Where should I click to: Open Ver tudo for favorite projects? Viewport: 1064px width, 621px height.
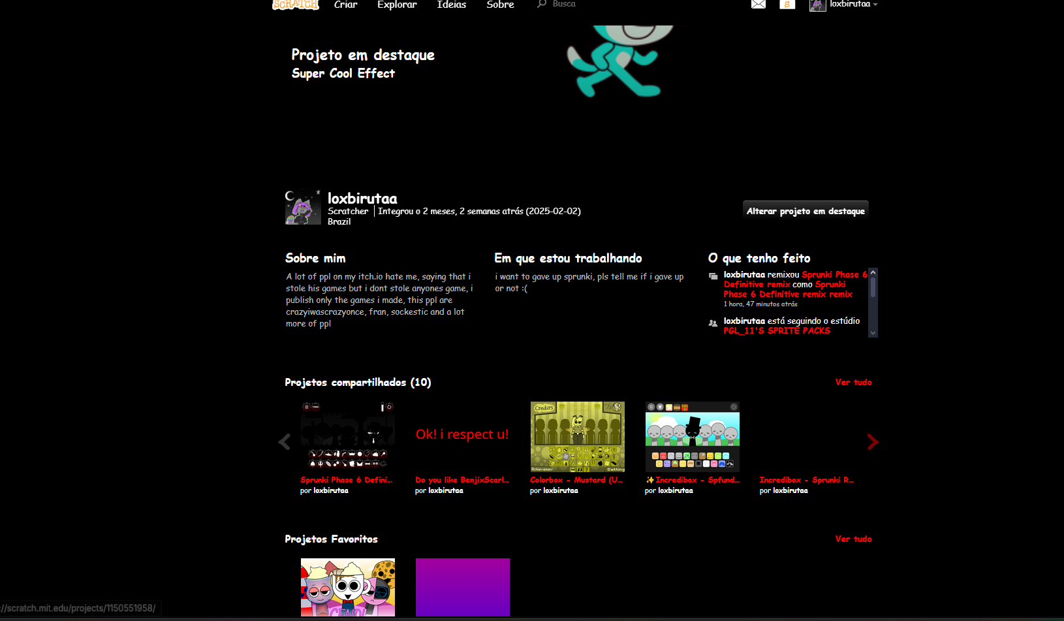pyautogui.click(x=853, y=539)
